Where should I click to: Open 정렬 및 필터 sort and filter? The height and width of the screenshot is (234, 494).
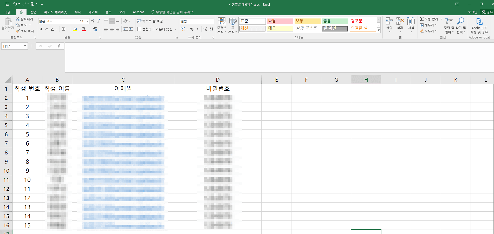pos(449,25)
